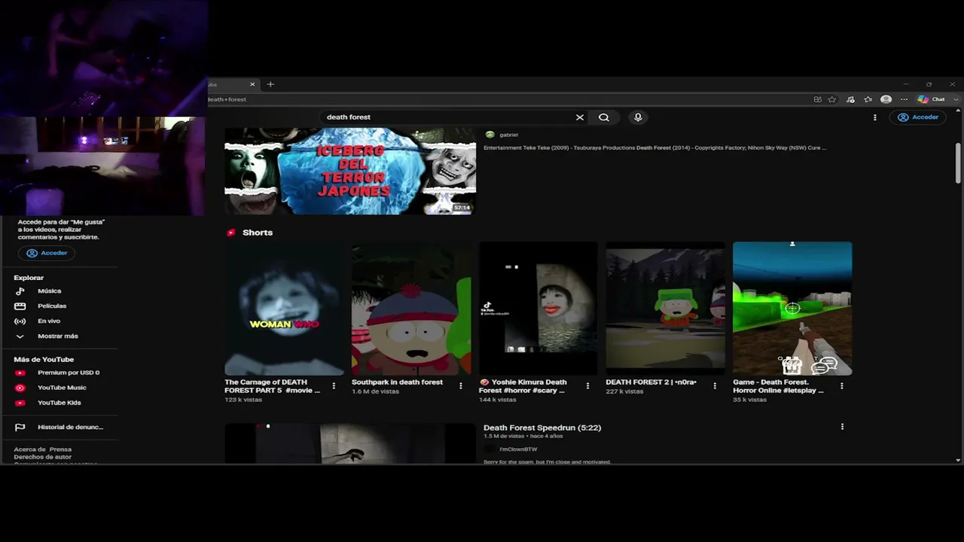Click Acceder button in the top header
The height and width of the screenshot is (542, 964).
click(x=918, y=117)
